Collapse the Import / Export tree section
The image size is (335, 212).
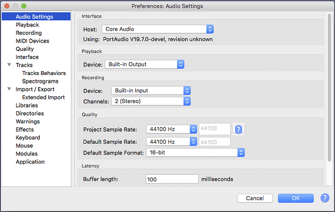click(x=9, y=89)
